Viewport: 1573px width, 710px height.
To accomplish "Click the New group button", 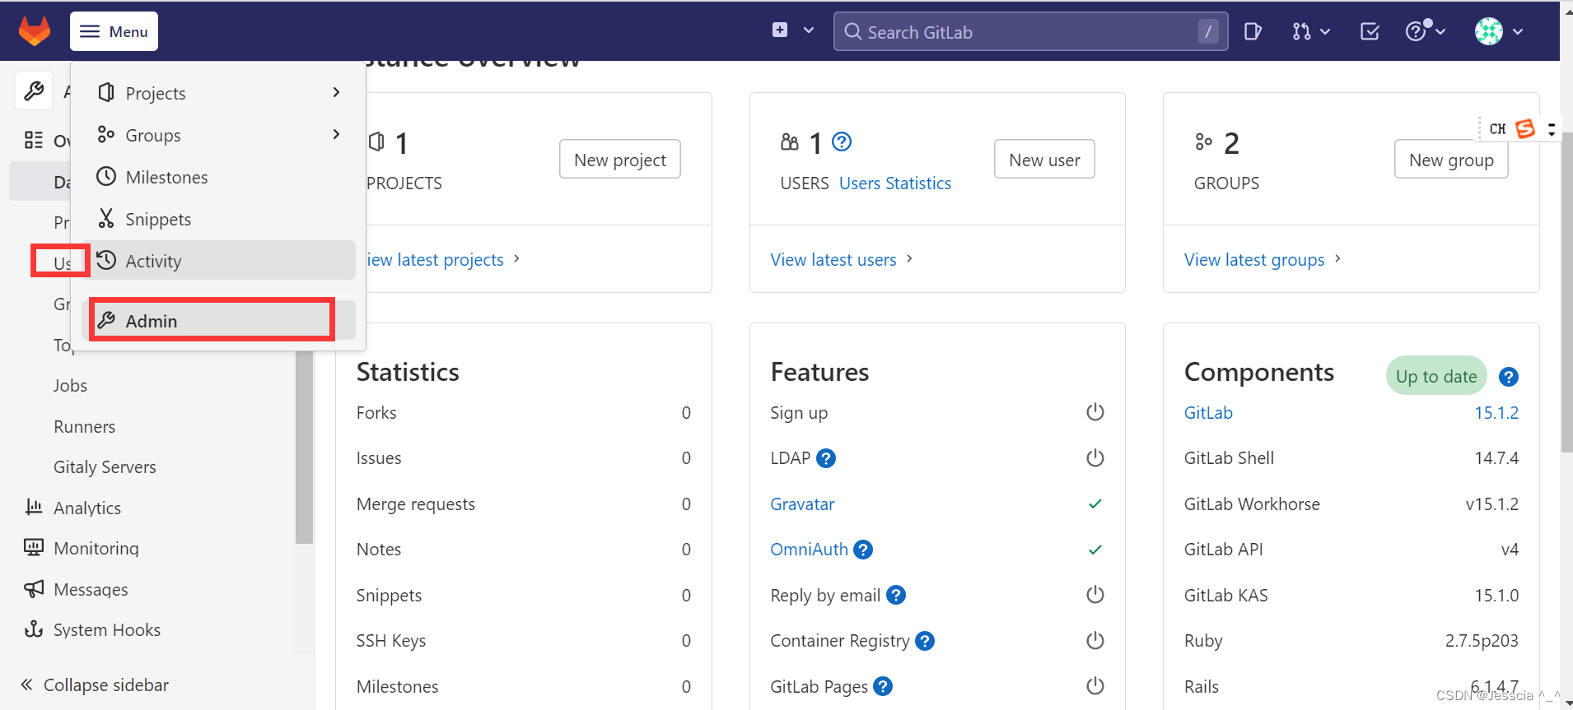I will tap(1451, 159).
